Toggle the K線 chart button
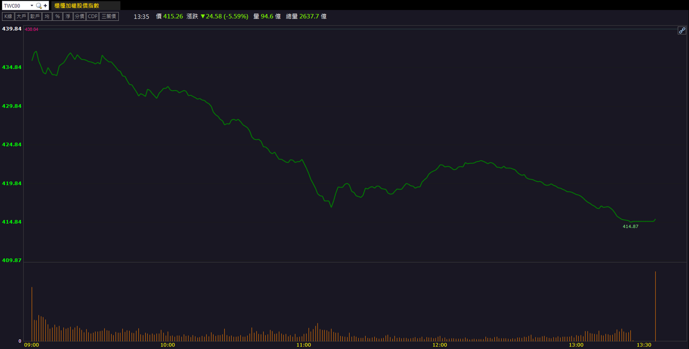This screenshot has width=689, height=349. pos(8,16)
